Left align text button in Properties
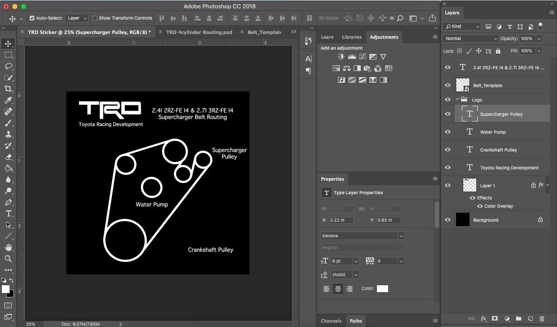 coord(327,289)
